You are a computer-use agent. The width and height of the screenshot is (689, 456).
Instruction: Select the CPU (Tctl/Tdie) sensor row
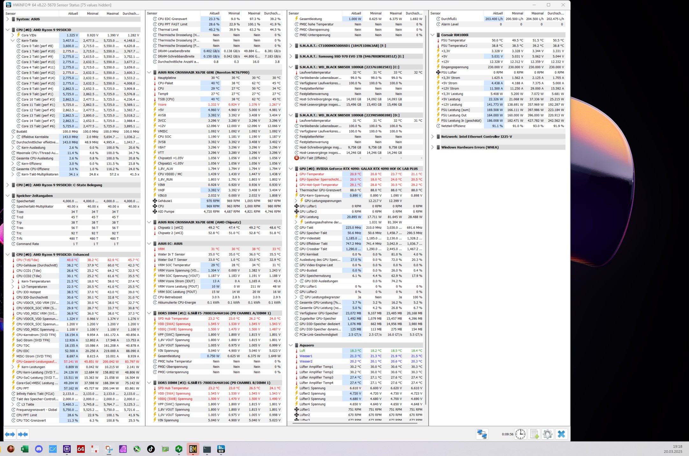28,260
